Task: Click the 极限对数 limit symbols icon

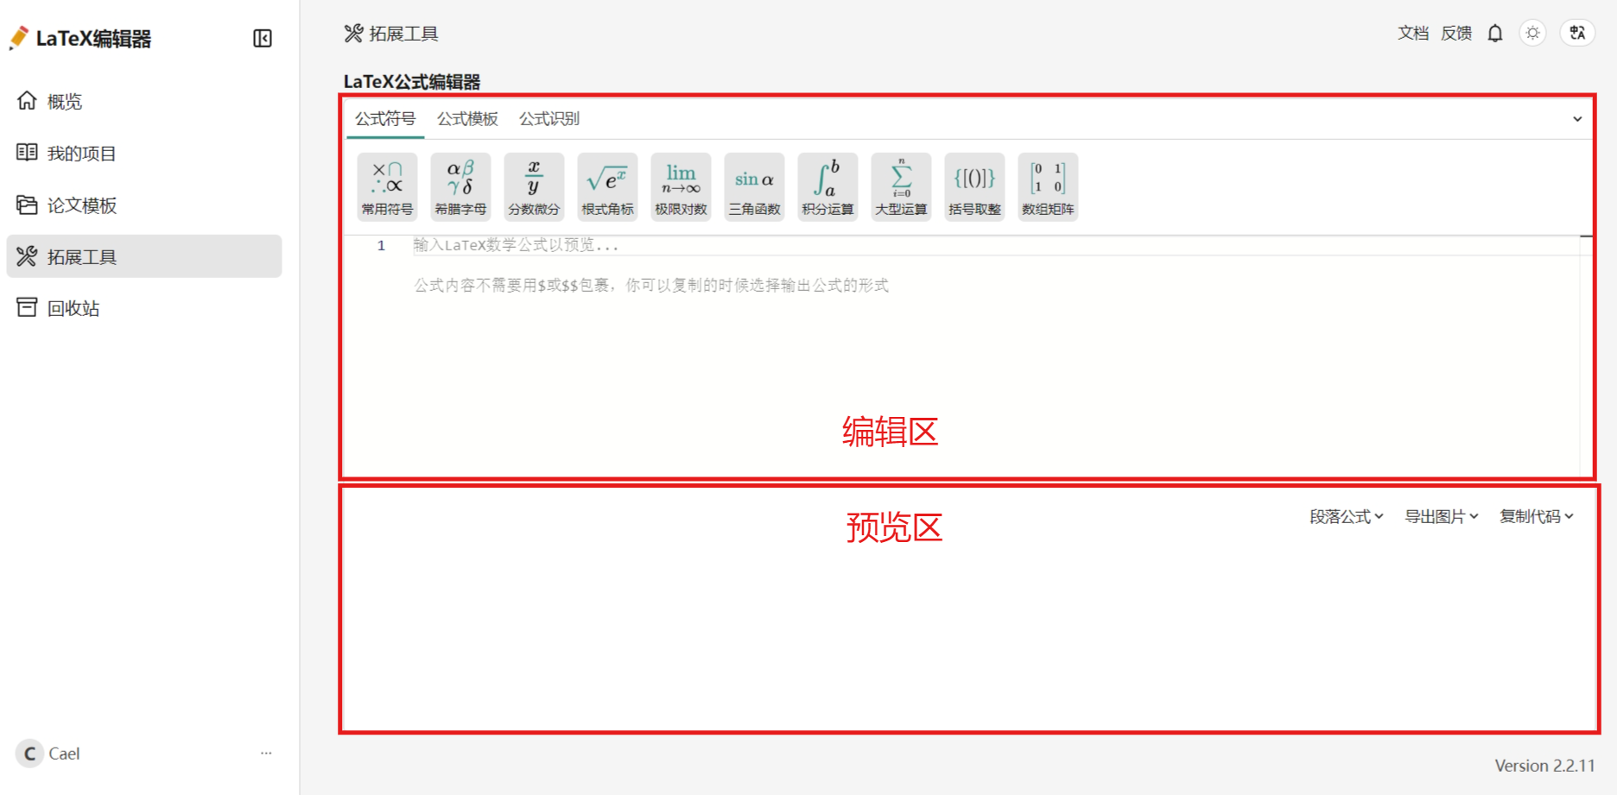Action: (x=681, y=186)
